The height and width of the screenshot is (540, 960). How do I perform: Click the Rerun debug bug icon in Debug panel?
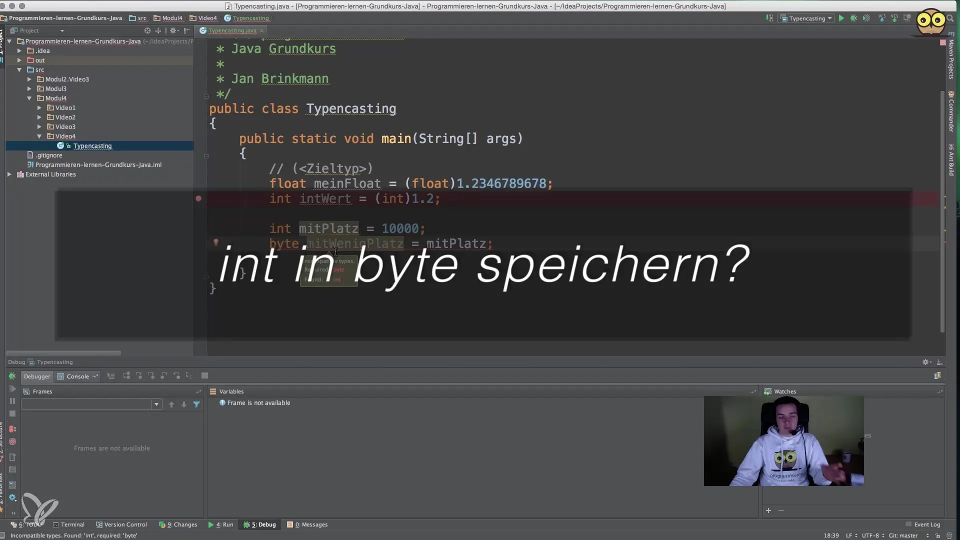(x=12, y=376)
